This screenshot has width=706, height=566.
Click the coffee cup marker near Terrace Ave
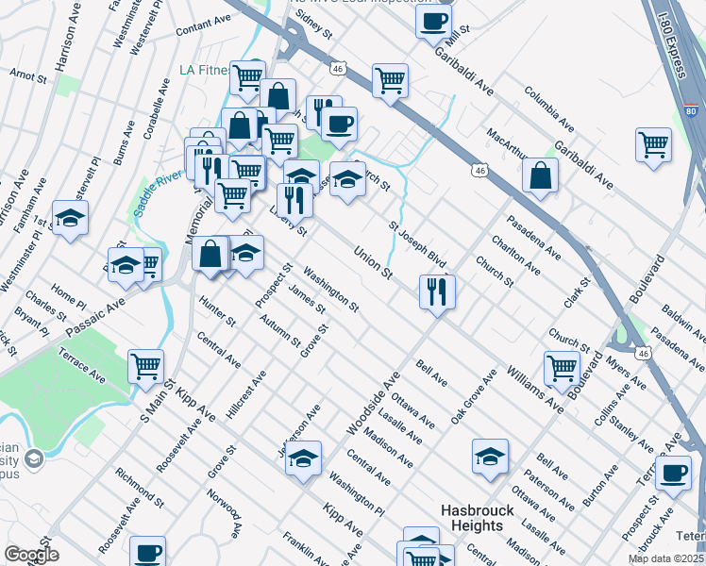[x=674, y=475]
